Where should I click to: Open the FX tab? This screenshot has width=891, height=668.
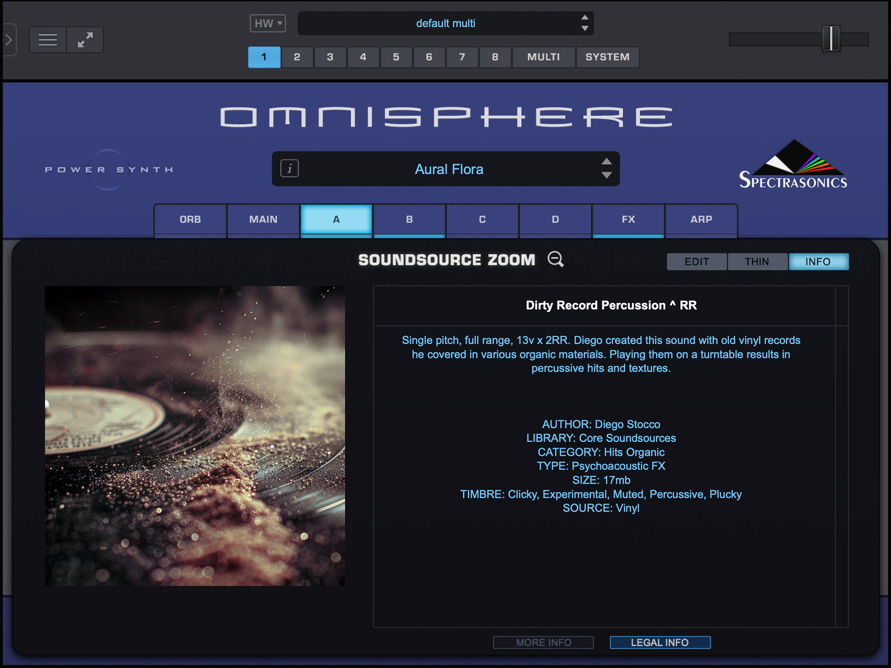point(628,219)
